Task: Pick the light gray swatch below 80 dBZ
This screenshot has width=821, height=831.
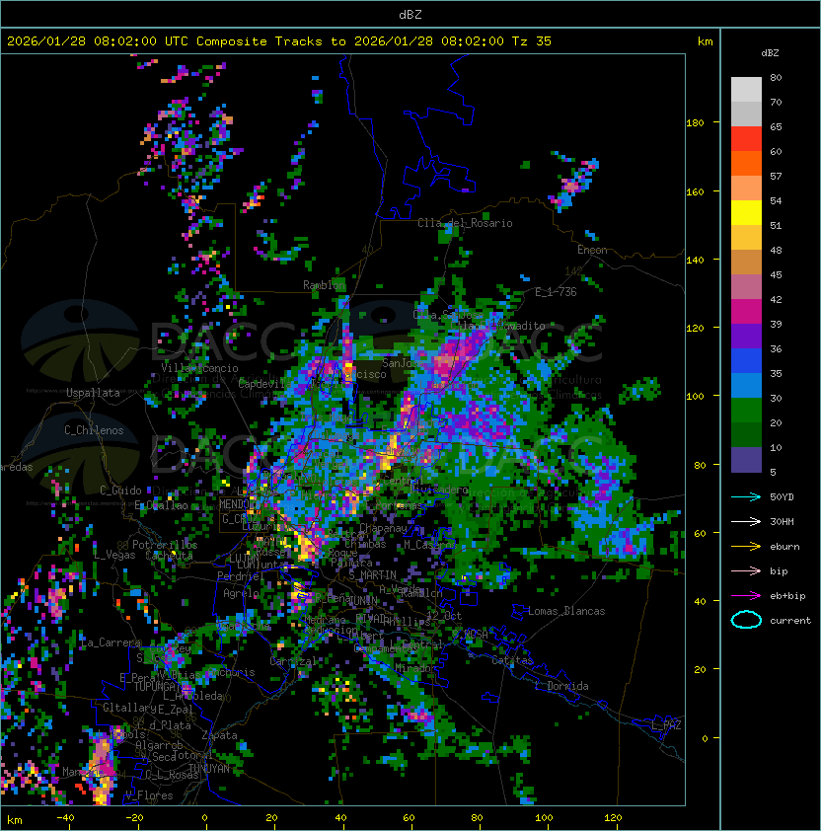Action: click(x=746, y=90)
